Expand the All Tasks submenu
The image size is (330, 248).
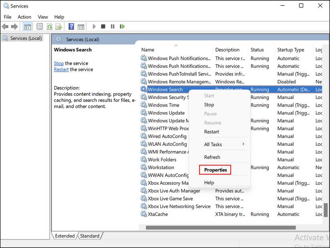click(213, 144)
